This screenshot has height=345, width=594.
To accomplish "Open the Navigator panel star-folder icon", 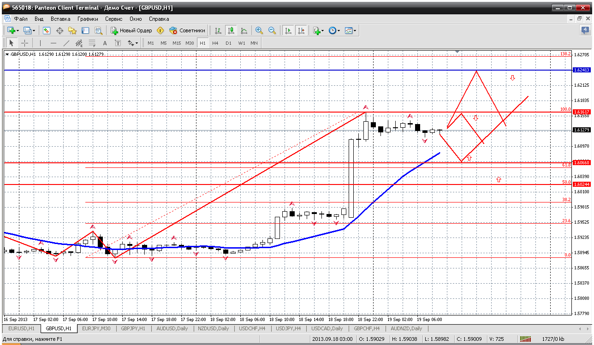I will [x=72, y=30].
